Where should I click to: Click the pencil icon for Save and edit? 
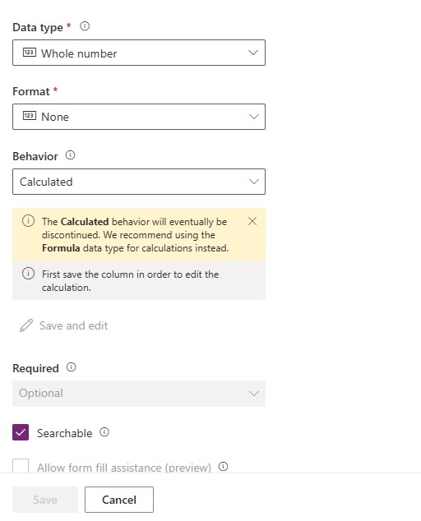26,325
